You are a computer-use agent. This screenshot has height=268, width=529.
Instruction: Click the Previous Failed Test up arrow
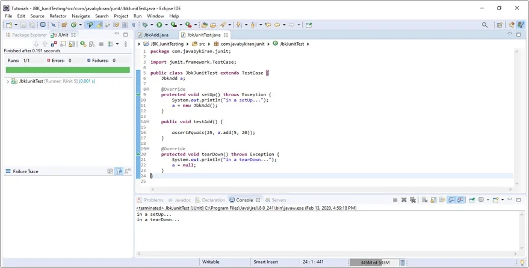pos(45,44)
